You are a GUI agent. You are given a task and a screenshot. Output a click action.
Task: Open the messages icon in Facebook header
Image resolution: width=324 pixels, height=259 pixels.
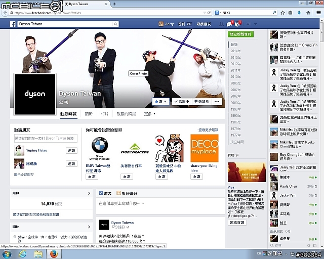point(229,24)
